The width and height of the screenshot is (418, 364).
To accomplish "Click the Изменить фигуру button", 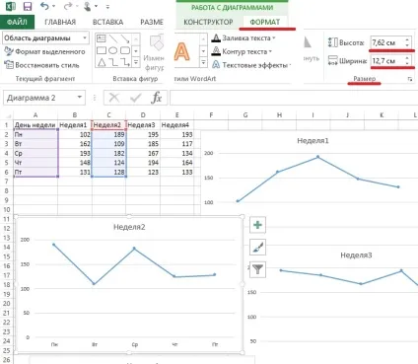I will pos(155,52).
